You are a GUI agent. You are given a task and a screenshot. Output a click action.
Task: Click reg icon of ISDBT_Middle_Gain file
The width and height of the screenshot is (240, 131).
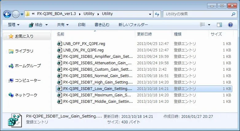60,101
